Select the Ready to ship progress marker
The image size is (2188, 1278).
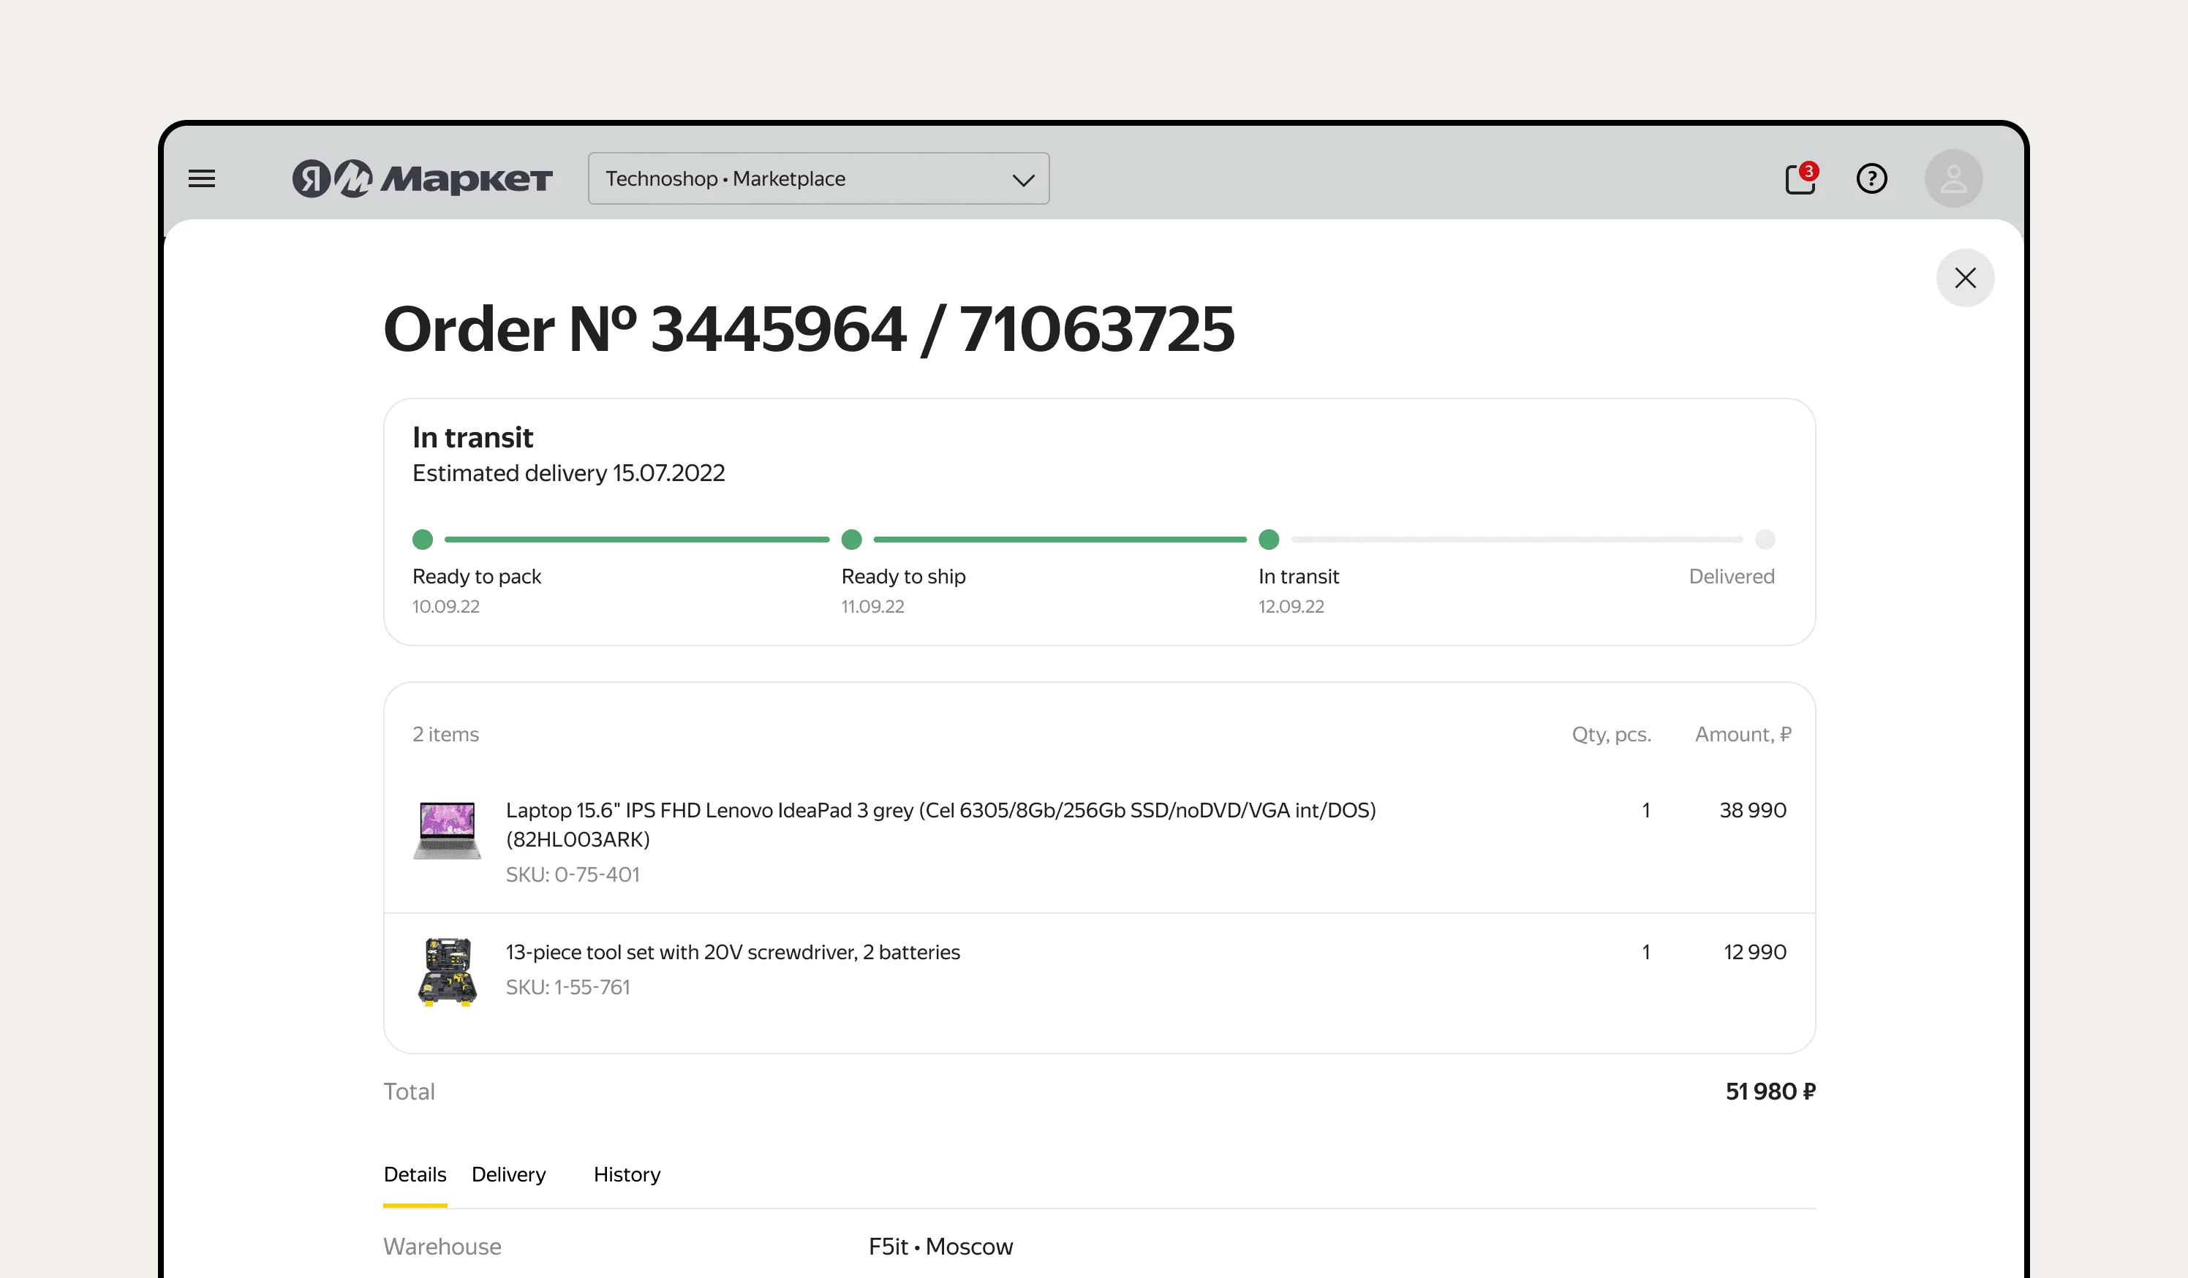(x=852, y=540)
